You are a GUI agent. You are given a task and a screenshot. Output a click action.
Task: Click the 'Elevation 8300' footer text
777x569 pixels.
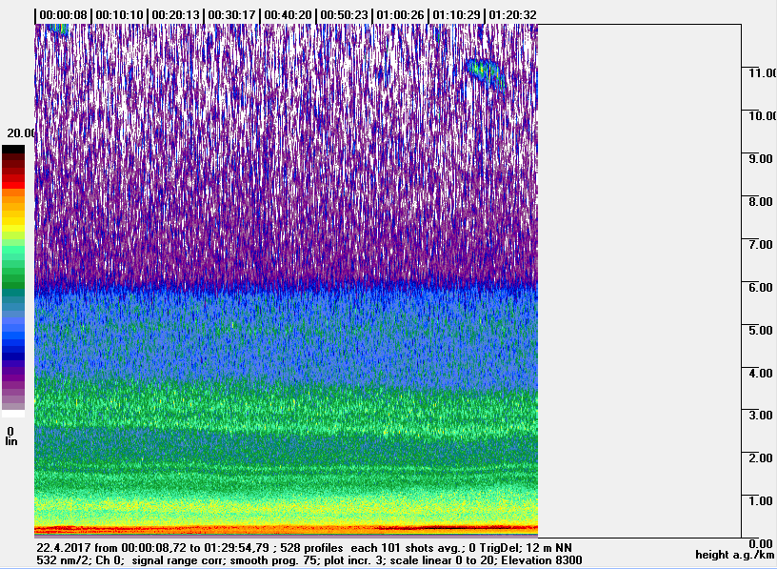pyautogui.click(x=542, y=560)
